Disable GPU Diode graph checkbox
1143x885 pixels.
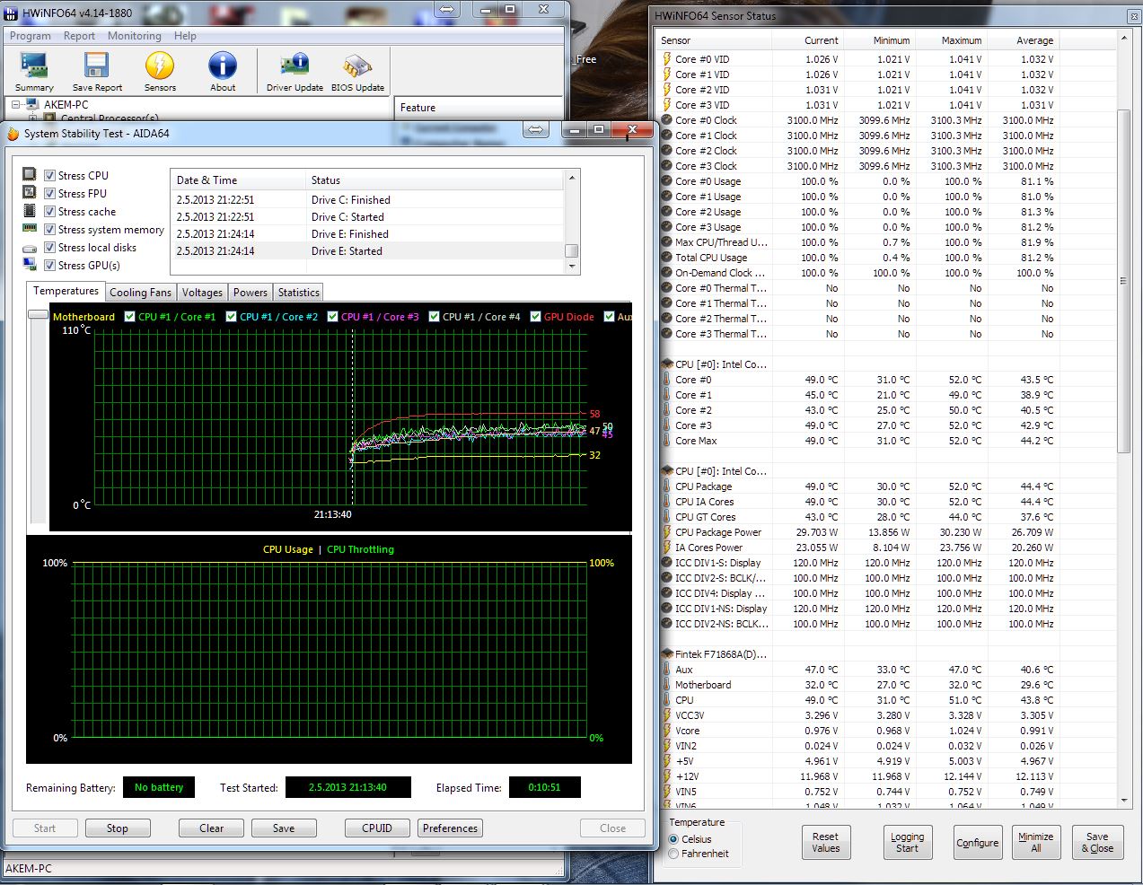[x=536, y=317]
